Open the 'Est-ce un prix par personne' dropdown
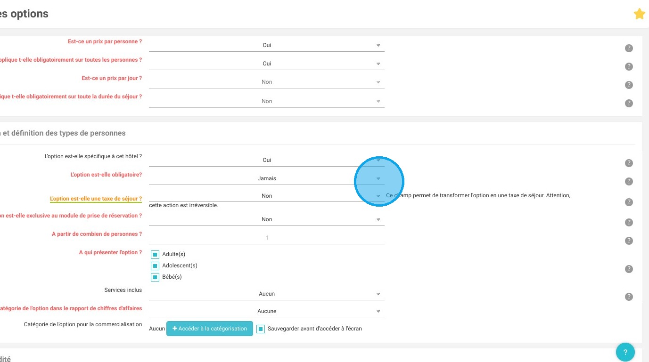This screenshot has height=362, width=649. click(267, 45)
